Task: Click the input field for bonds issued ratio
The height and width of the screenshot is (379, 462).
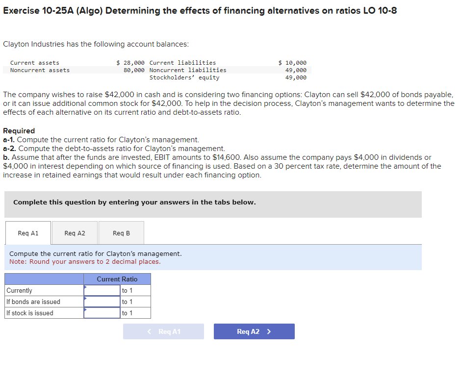Action: tap(102, 302)
